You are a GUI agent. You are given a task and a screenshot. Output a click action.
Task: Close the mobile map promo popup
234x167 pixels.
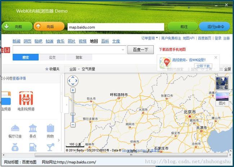(x=216, y=57)
